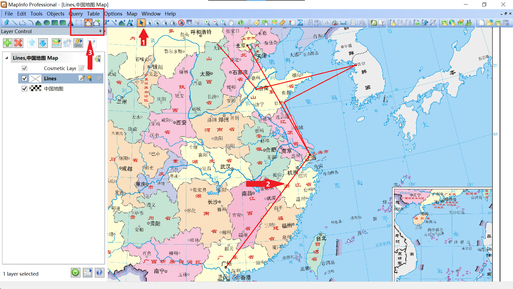Click red X Remove Layers button
Image resolution: width=513 pixels, height=289 pixels.
coord(18,43)
